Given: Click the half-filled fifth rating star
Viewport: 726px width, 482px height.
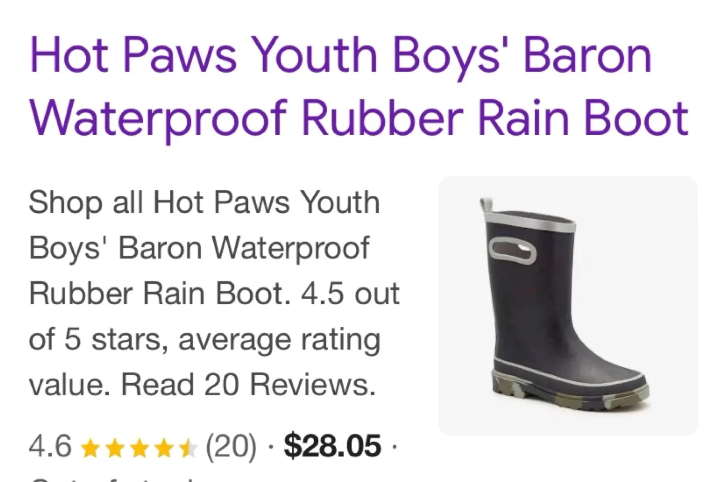Looking at the screenshot, I should (188, 447).
